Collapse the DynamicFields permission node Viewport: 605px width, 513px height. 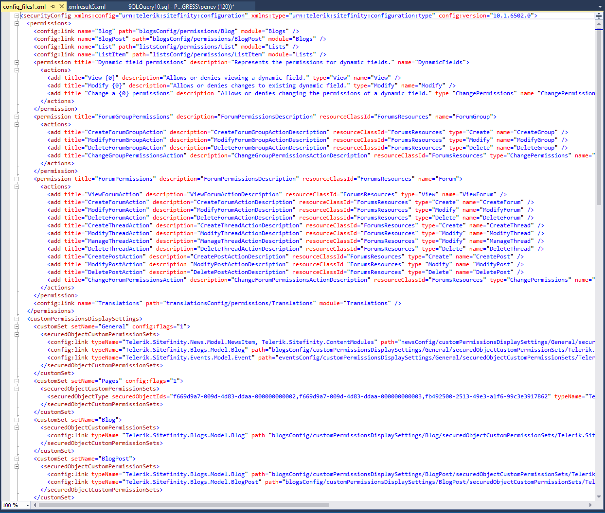tap(17, 62)
